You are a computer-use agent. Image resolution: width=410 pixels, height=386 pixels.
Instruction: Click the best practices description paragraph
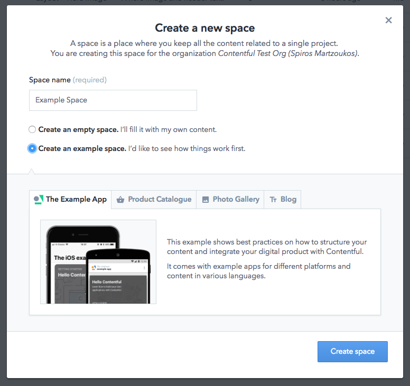click(266, 247)
